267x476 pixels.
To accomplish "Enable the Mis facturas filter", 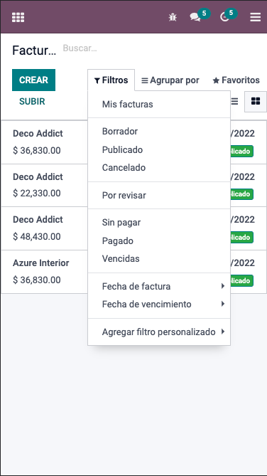I will [159, 105].
